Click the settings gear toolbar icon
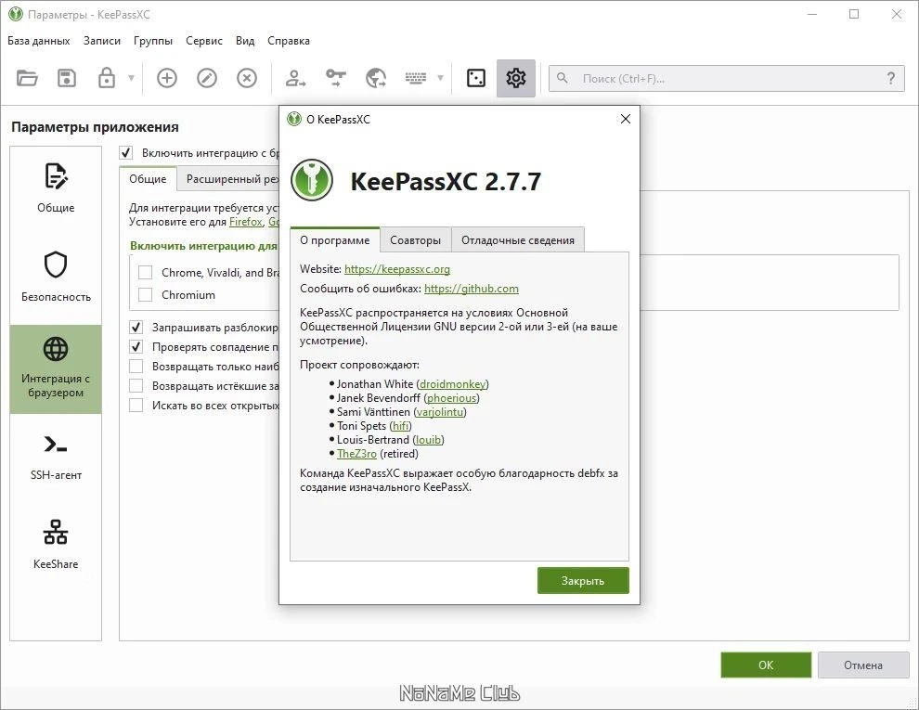 click(x=516, y=78)
